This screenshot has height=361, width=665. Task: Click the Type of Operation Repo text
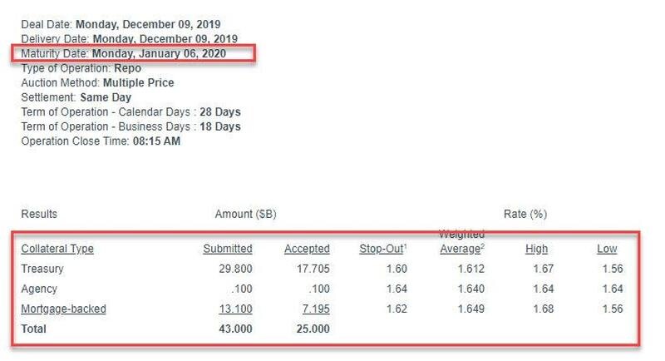coord(81,68)
